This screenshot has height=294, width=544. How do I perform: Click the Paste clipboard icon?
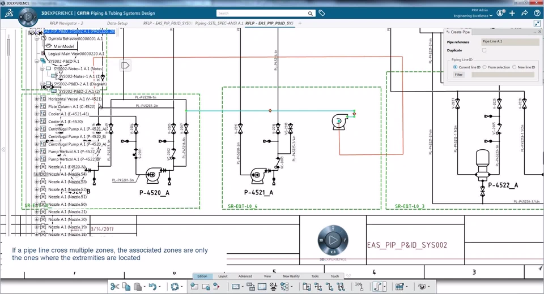pos(138,287)
